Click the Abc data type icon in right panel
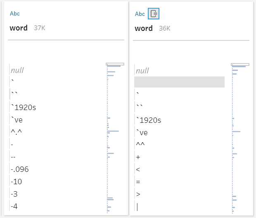This screenshot has width=256, height=218. pyautogui.click(x=140, y=14)
